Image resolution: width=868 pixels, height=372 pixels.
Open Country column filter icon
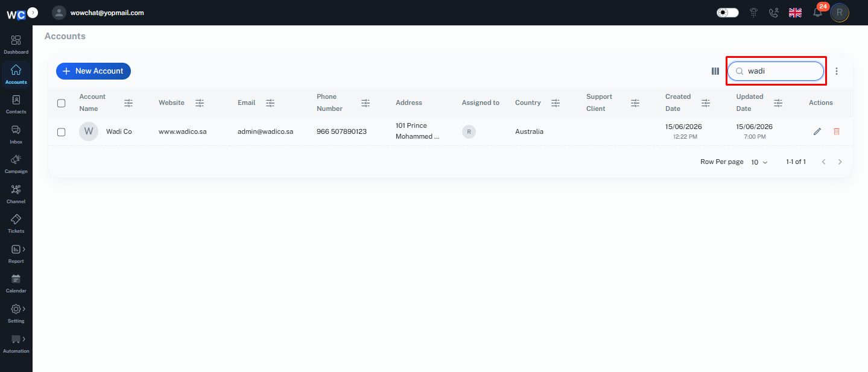pos(556,103)
